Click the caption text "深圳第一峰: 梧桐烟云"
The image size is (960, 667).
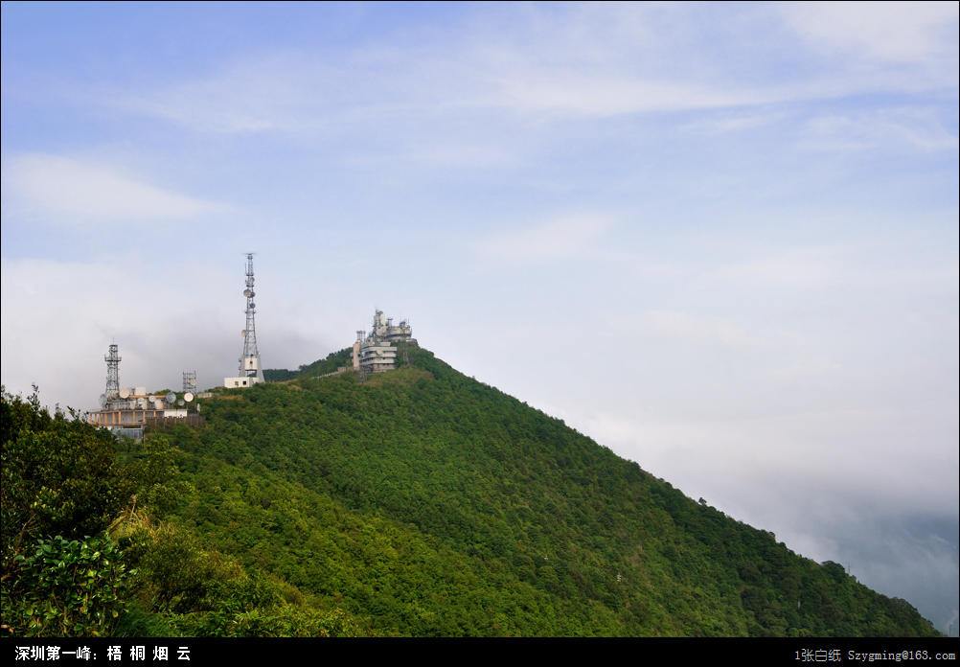[103, 653]
